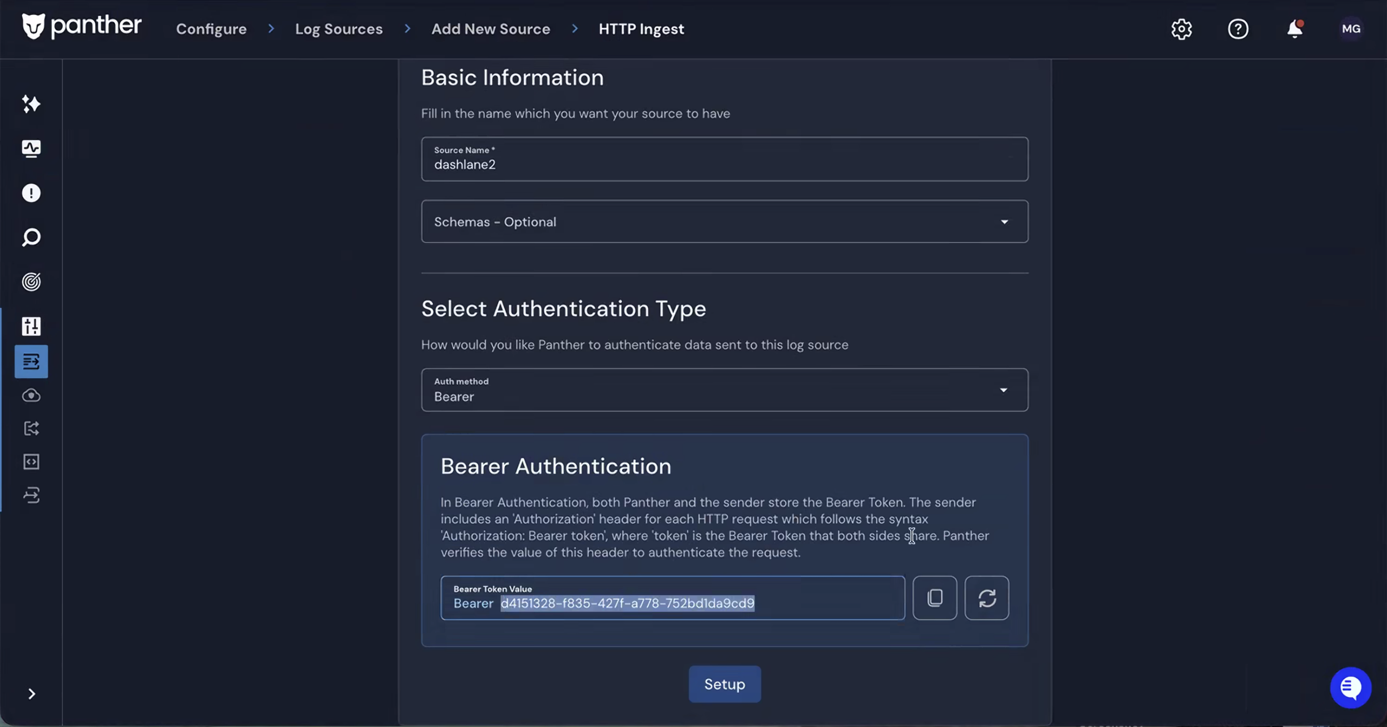The height and width of the screenshot is (727, 1387).
Task: Open the MG user avatar menu
Action: [x=1351, y=29]
